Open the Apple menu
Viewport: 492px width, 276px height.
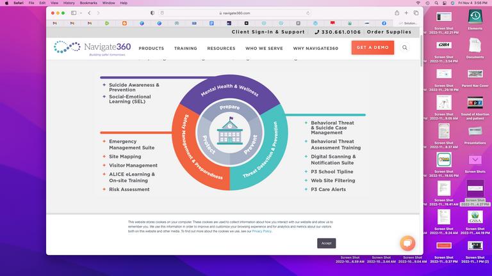(6, 3)
